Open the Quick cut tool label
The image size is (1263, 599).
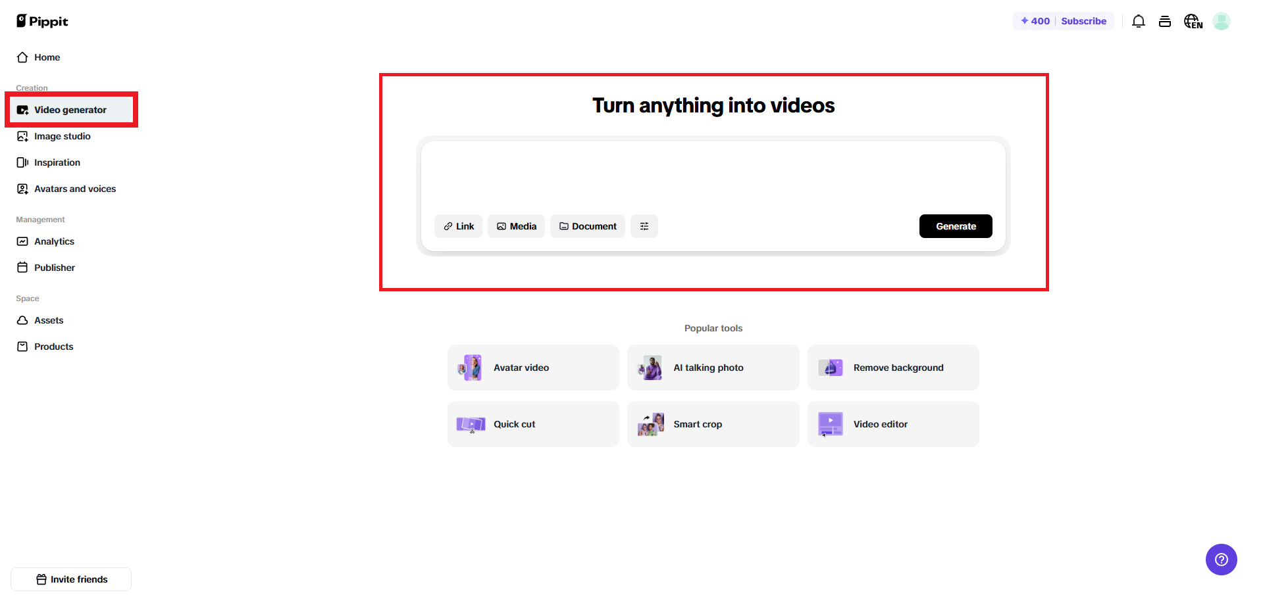515,424
